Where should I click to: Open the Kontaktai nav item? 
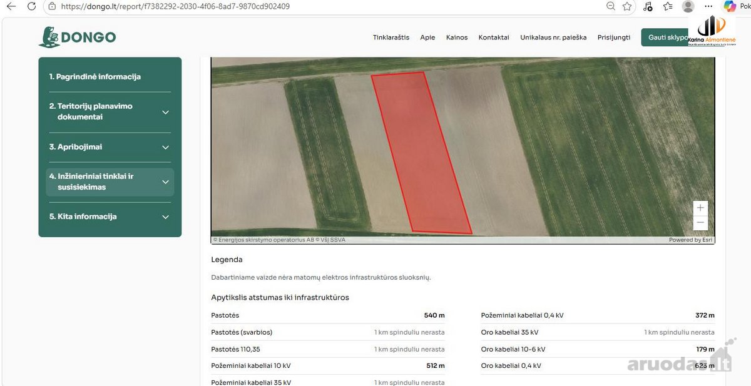494,38
